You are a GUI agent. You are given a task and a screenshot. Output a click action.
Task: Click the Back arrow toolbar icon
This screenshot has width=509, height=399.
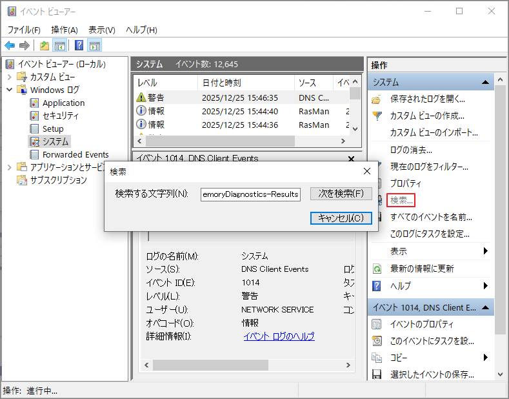(10, 45)
